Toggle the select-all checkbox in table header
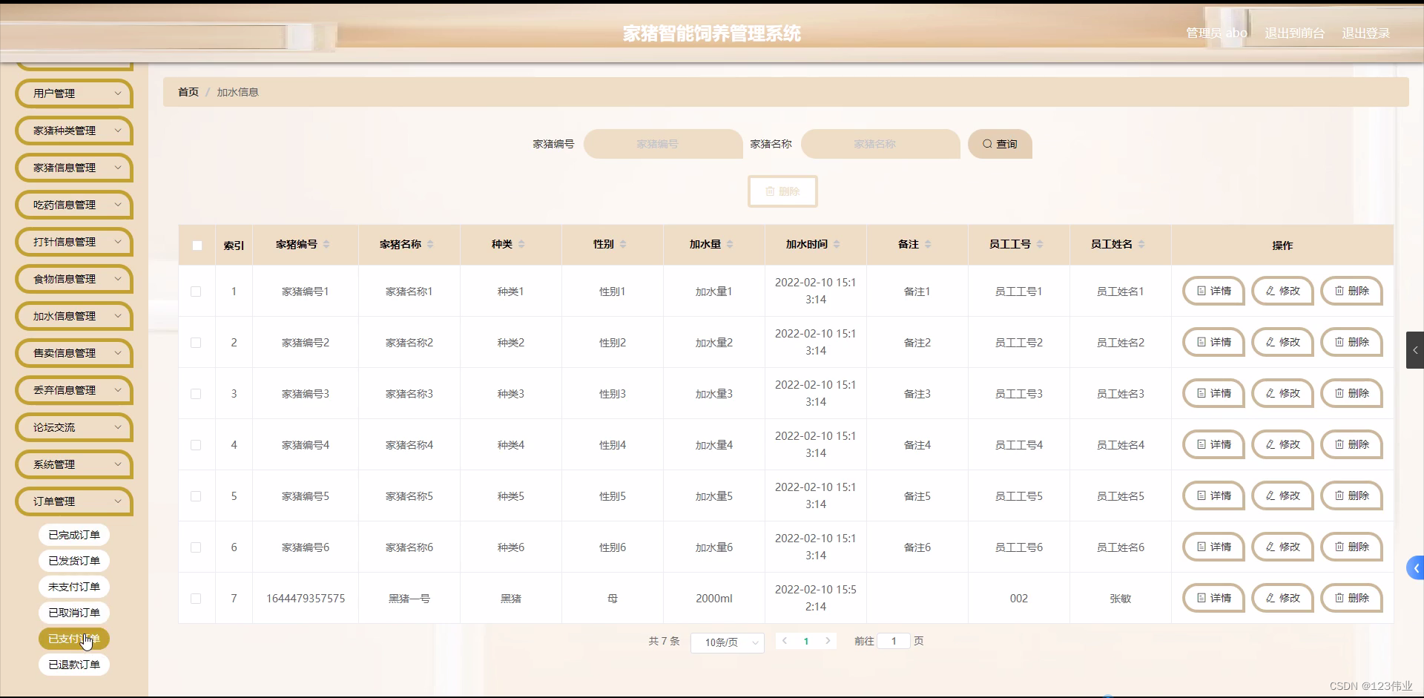The width and height of the screenshot is (1424, 698). tap(197, 245)
